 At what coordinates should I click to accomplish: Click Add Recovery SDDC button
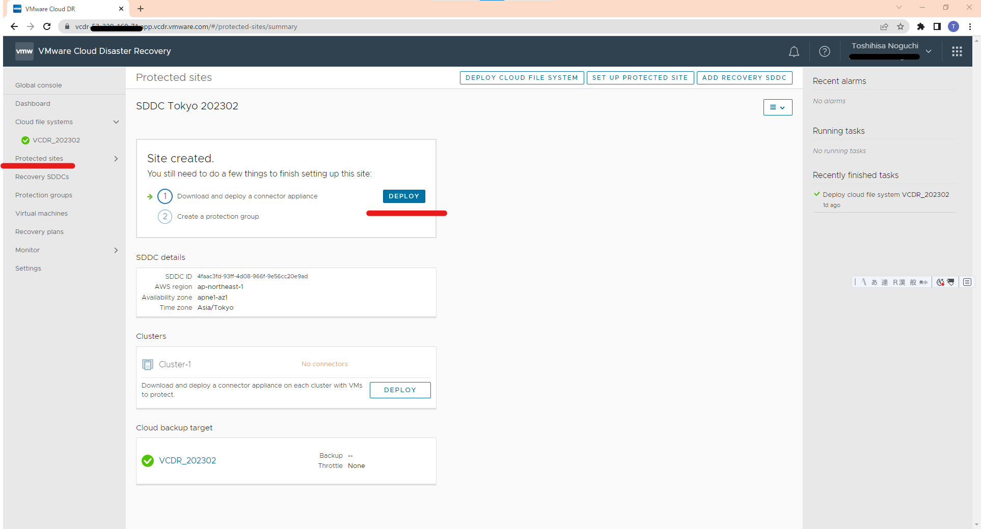click(x=744, y=78)
